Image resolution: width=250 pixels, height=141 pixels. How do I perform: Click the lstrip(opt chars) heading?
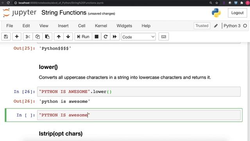pyautogui.click(x=61, y=134)
